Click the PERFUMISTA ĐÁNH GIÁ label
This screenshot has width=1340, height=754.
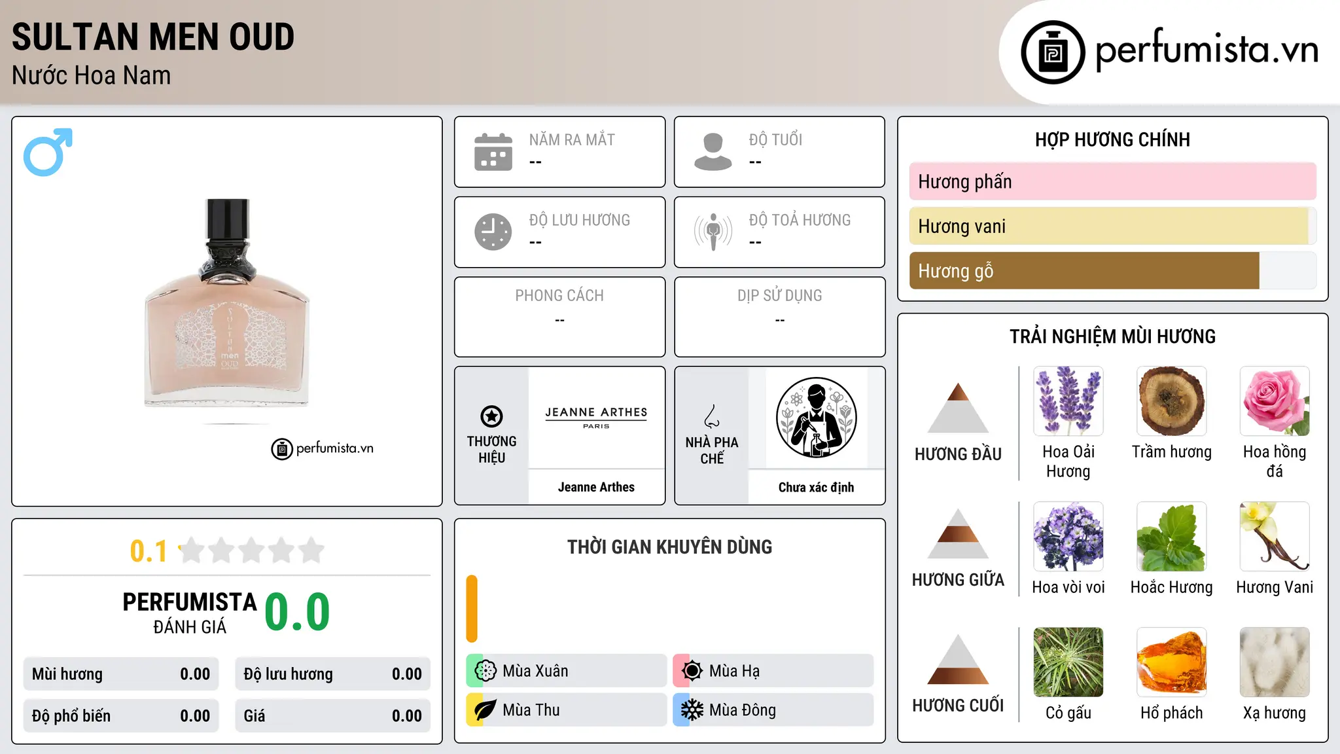(190, 613)
